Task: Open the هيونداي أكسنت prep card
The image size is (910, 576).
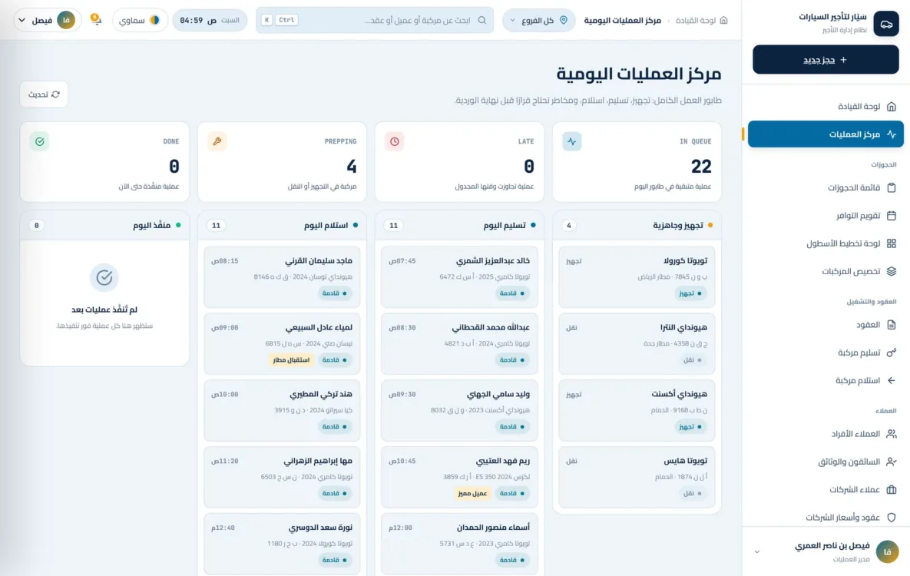Action: tap(637, 411)
